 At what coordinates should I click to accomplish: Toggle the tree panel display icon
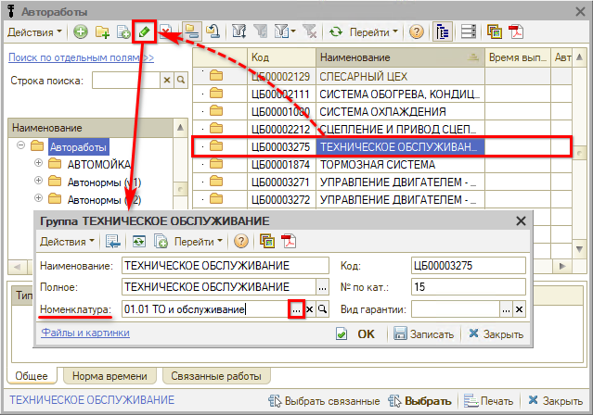[x=442, y=31]
